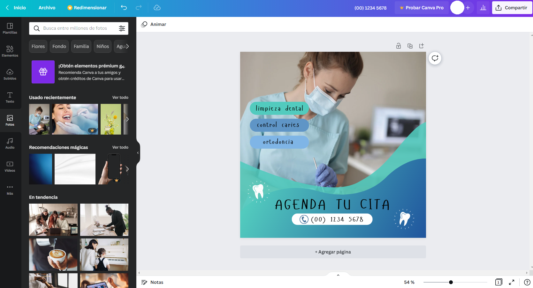Viewport: 533px width, 288px height.
Task: Open the Archivo menu
Action: pyautogui.click(x=47, y=8)
